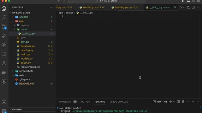202x113 pixels.
Task: Switch to the partially visible models.py tab
Action: click(64, 8)
